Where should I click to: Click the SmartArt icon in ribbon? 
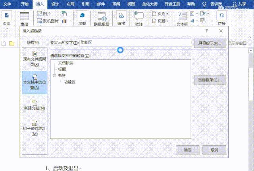[64, 14]
